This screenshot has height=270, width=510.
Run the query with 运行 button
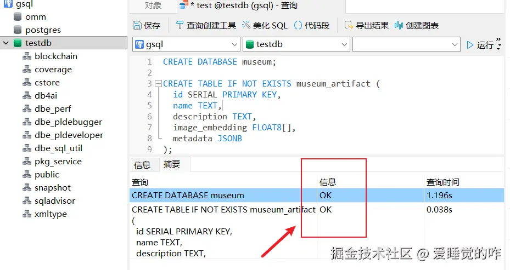click(480, 45)
